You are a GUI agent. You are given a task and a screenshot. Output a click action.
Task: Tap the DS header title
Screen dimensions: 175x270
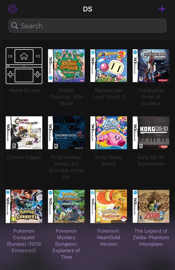pos(87,9)
